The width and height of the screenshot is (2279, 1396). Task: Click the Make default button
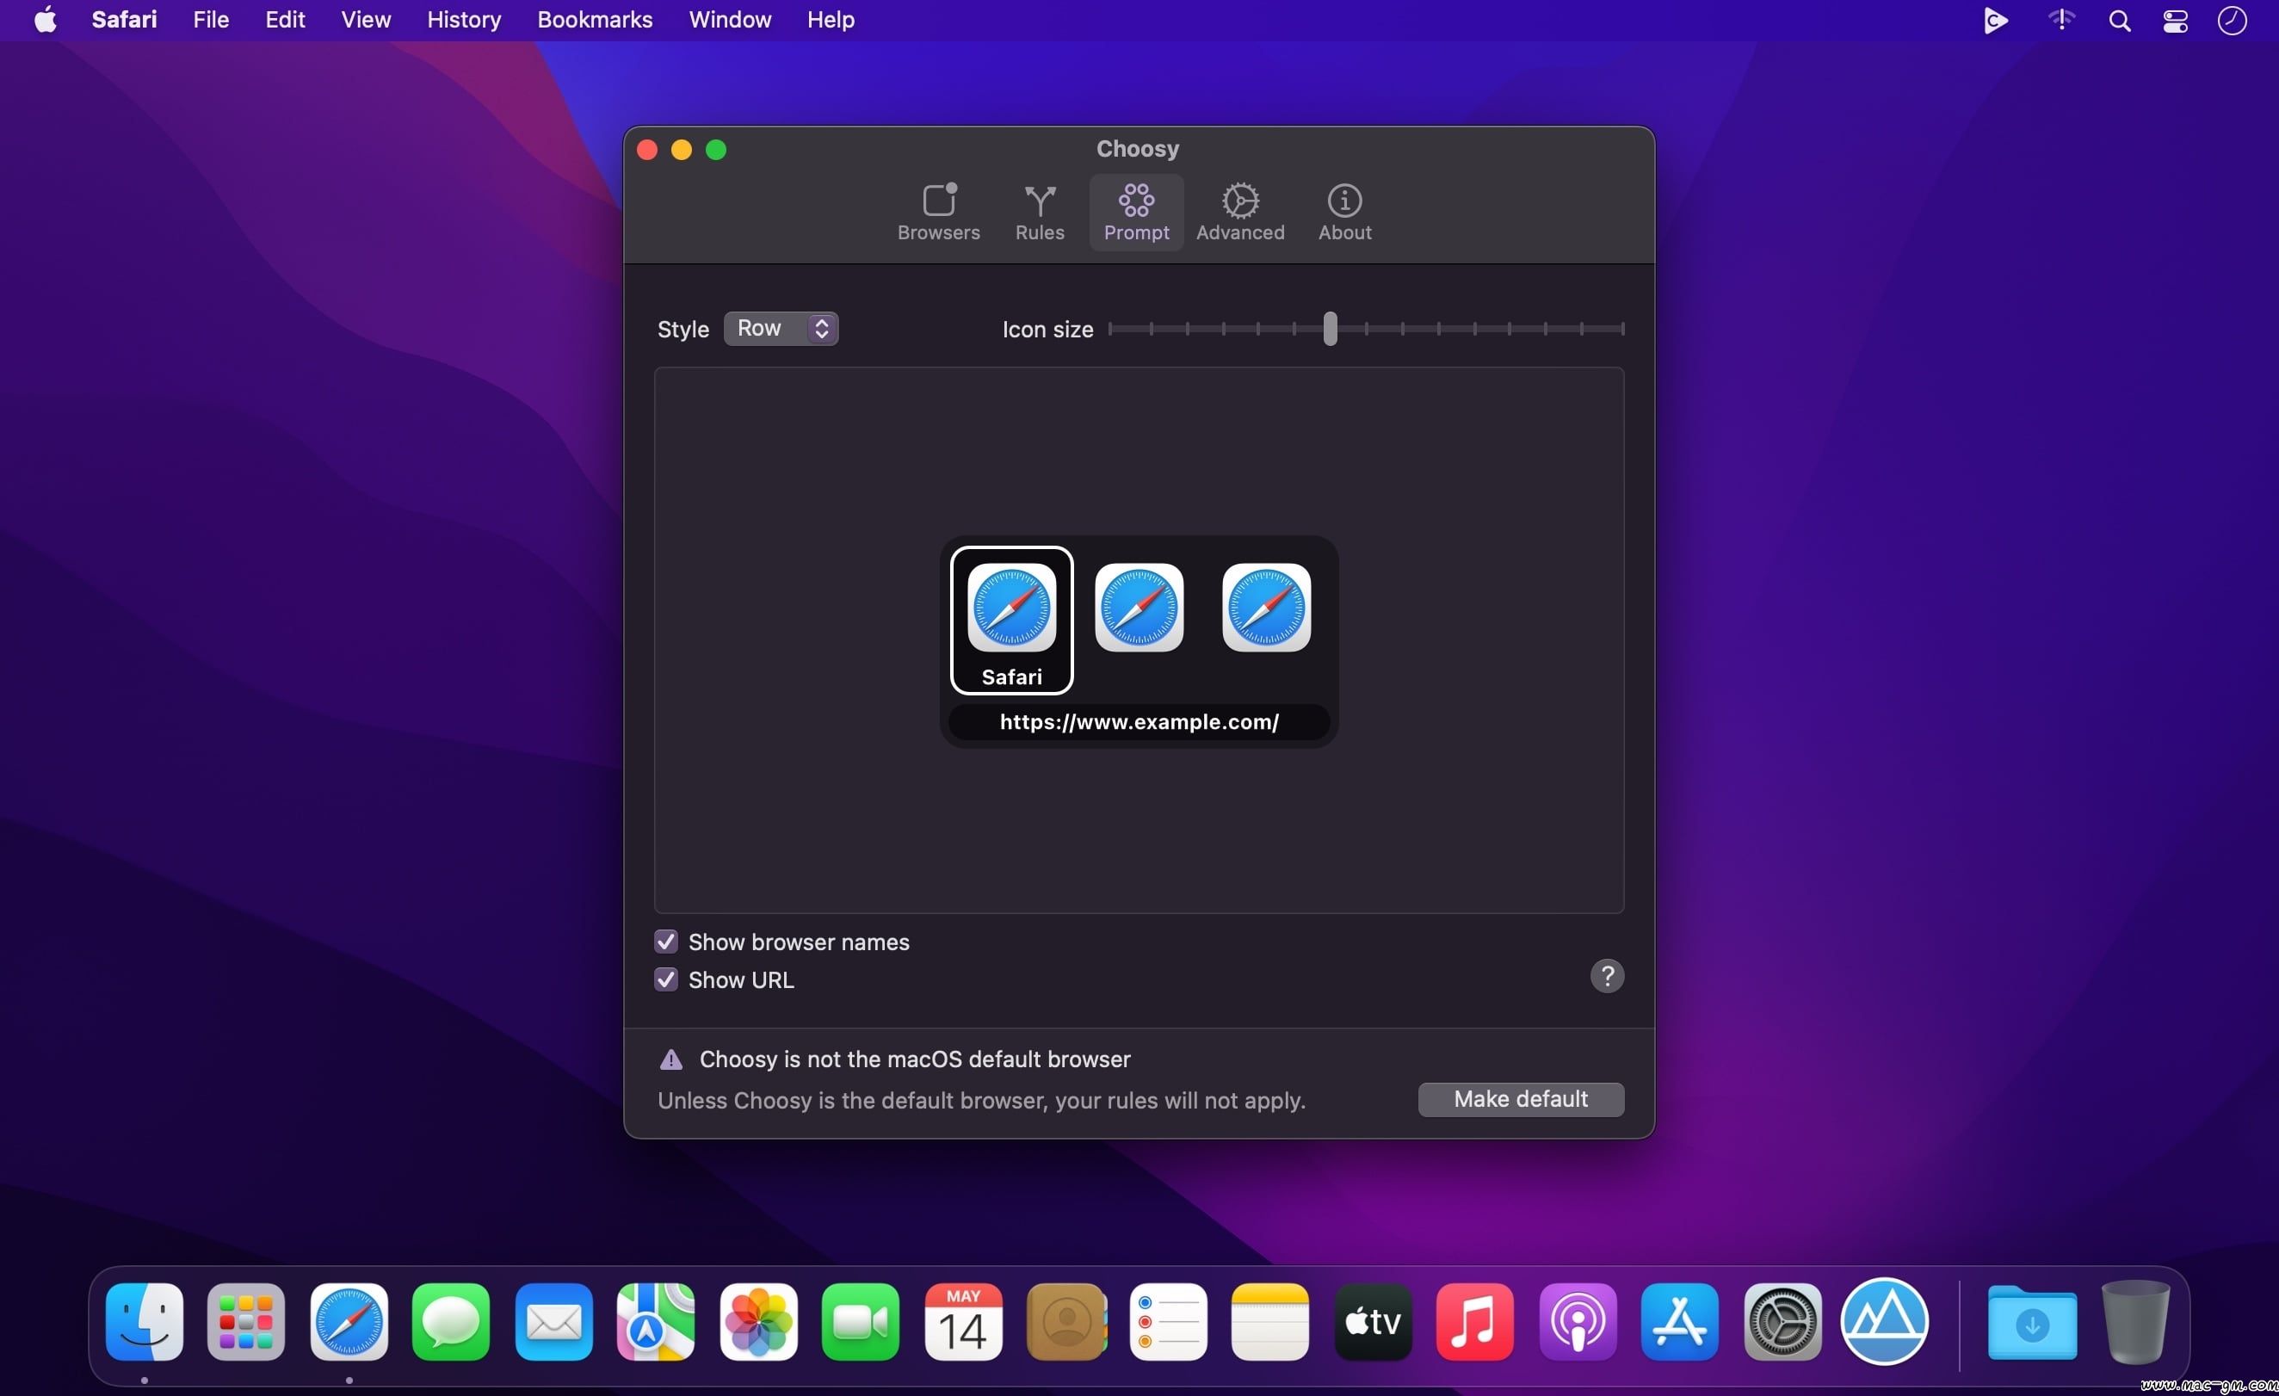coord(1521,1099)
